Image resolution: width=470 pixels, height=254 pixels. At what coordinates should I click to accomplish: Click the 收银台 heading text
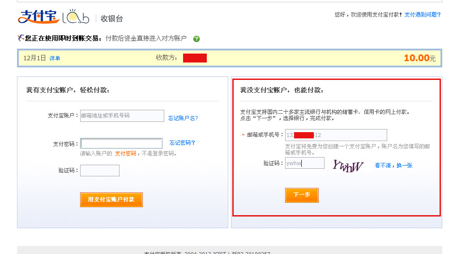point(111,19)
